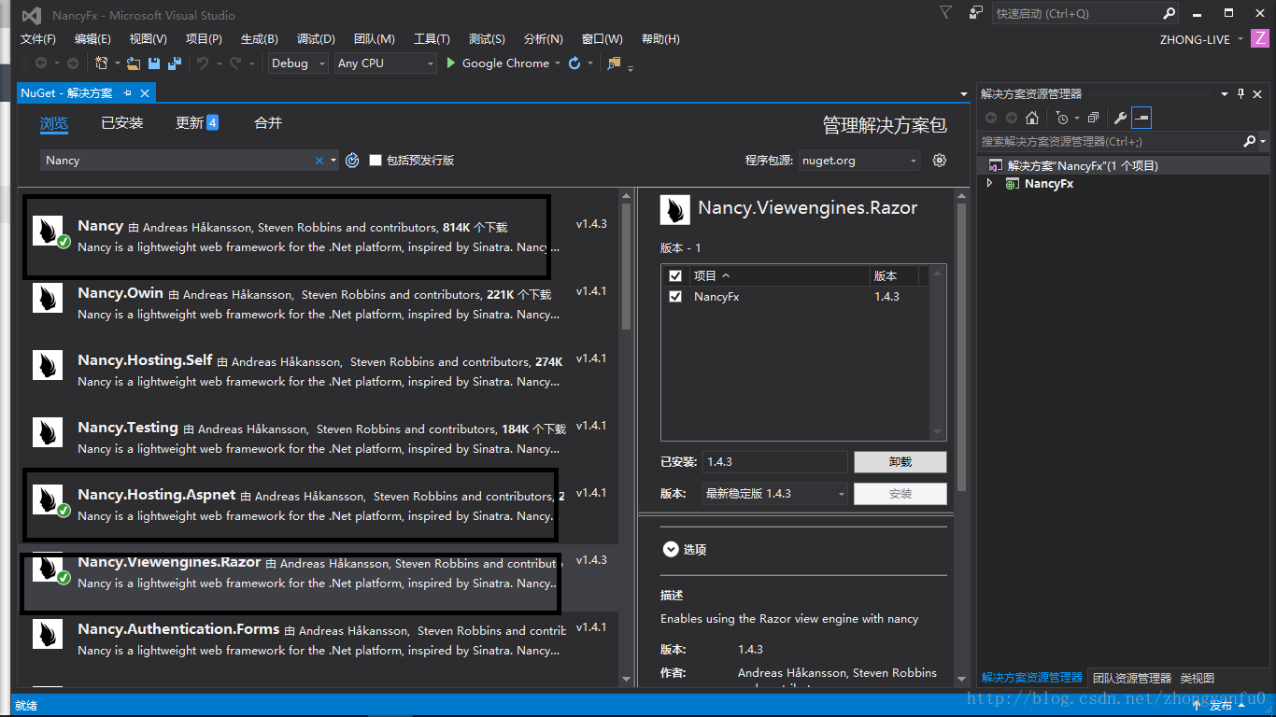Click the ZHONG-LIVE account avatar
1276x717 pixels.
click(x=1260, y=39)
